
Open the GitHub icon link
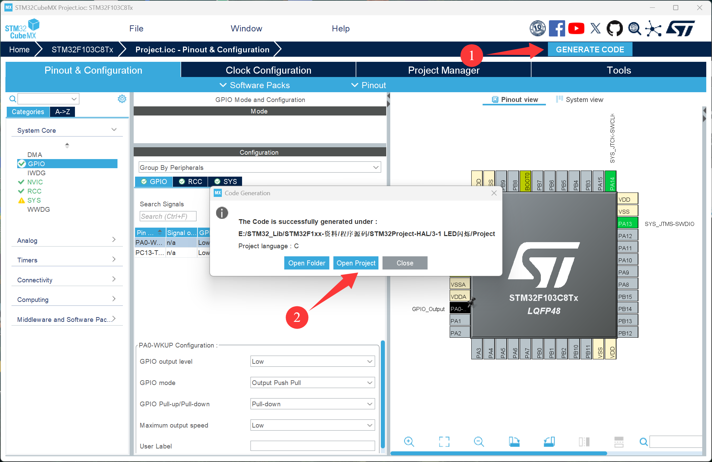point(614,28)
